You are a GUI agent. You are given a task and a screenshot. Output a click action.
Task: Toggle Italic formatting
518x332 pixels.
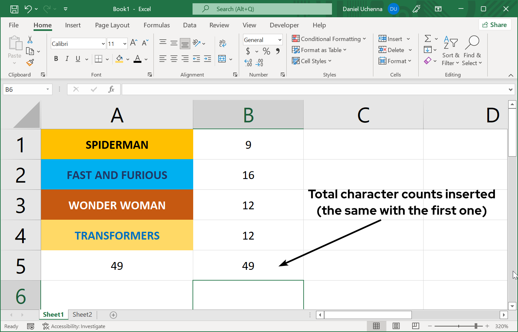point(67,59)
